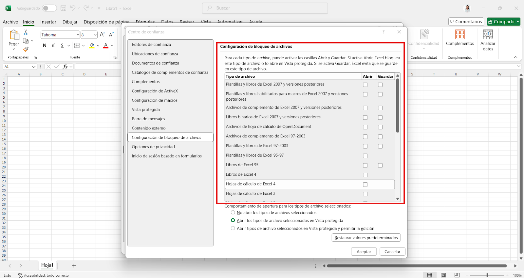Check Abrir for Archivos de hoja OpenDocument
Screen dimensions: 524x278
point(365,127)
